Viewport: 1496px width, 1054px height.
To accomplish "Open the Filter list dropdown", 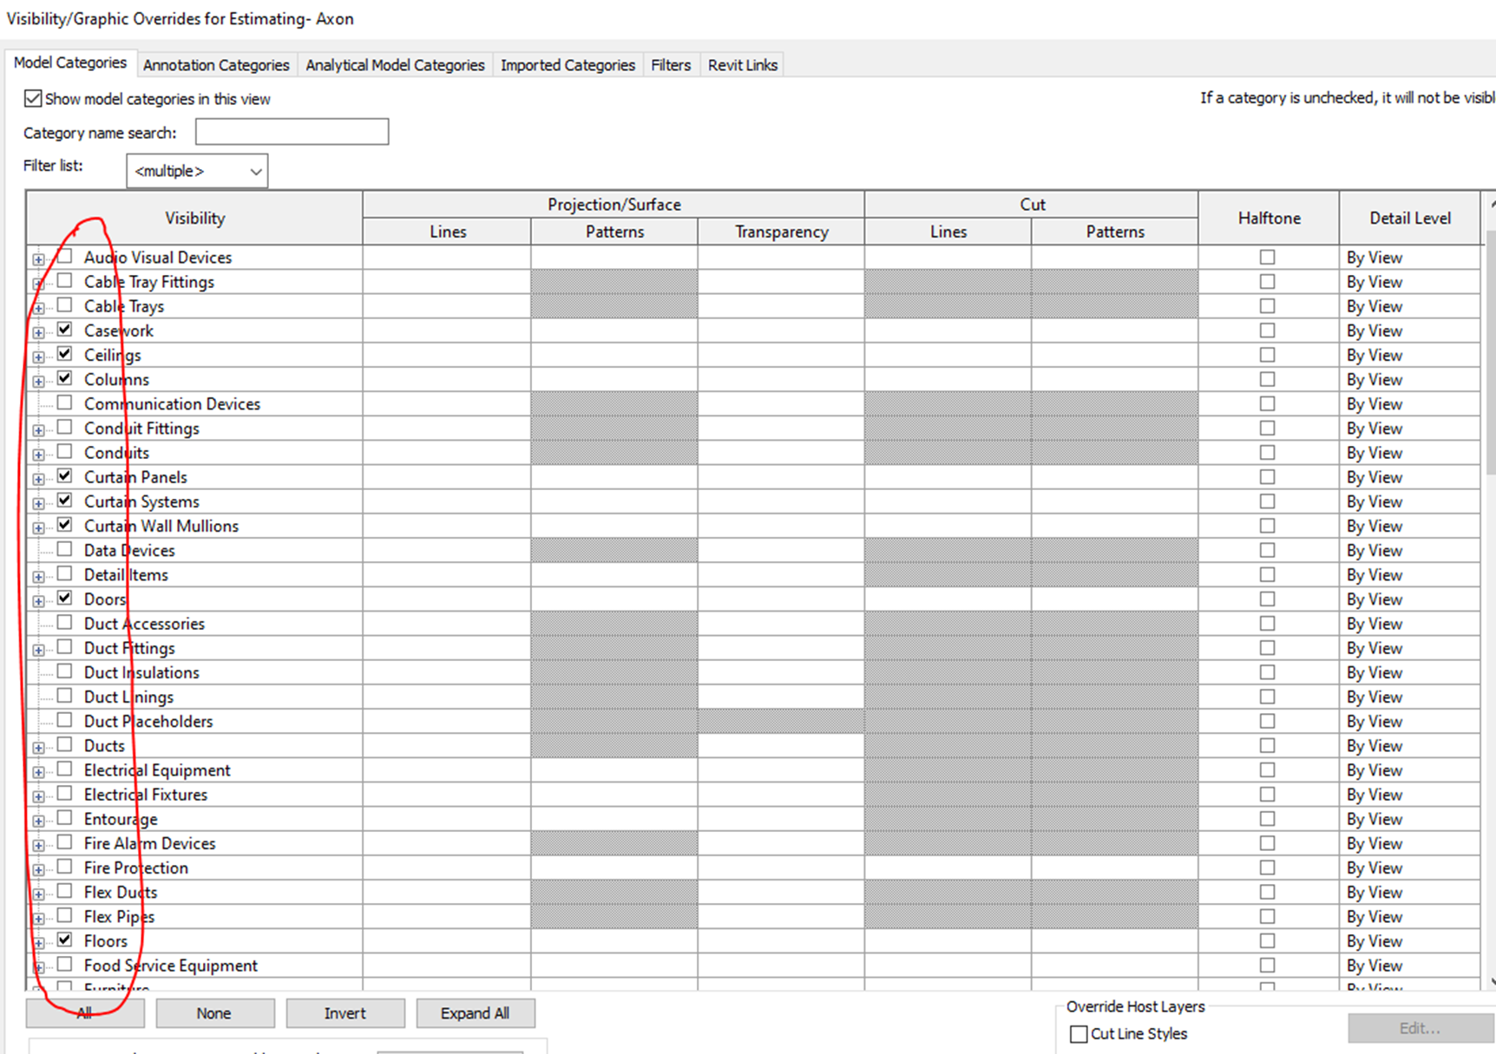I will [197, 171].
